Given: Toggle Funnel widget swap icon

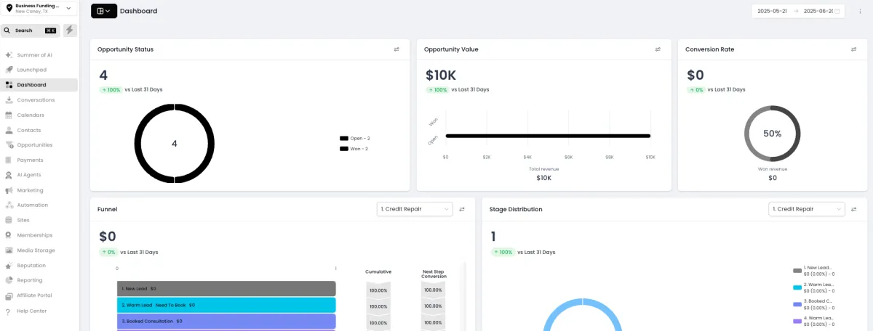Looking at the screenshot, I should 462,209.
